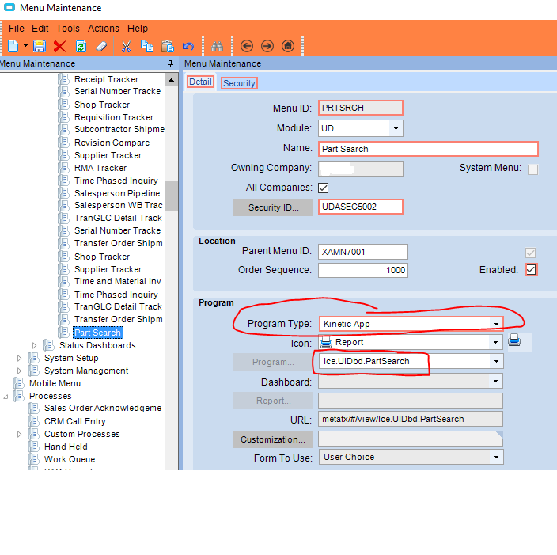The image size is (557, 555).
Task: Expand the System Management tree node
Action: 19,371
